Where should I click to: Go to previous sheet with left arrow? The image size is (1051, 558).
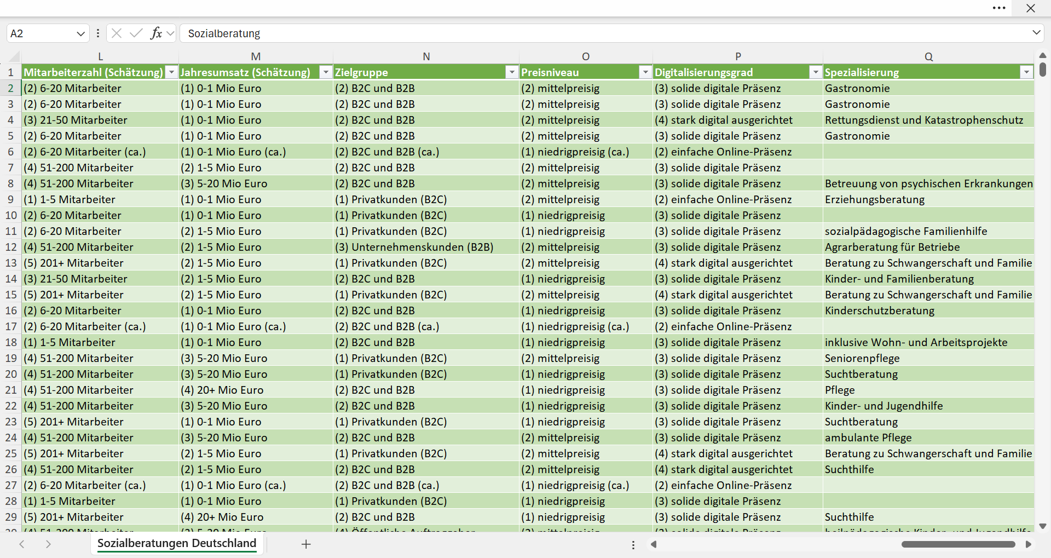[x=22, y=544]
